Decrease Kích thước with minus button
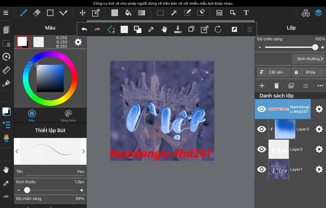This screenshot has width=326, height=208. [19, 190]
